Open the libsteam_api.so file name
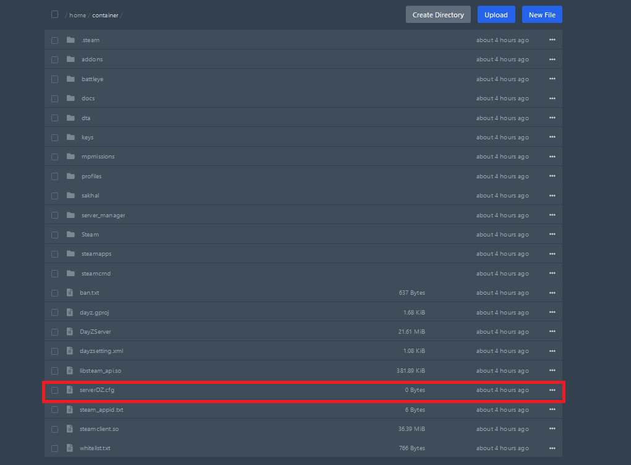This screenshot has width=631, height=465. 100,371
